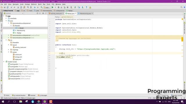Click the toolbar Help question mark icon
The width and height of the screenshot is (186, 104).
coord(87,7)
